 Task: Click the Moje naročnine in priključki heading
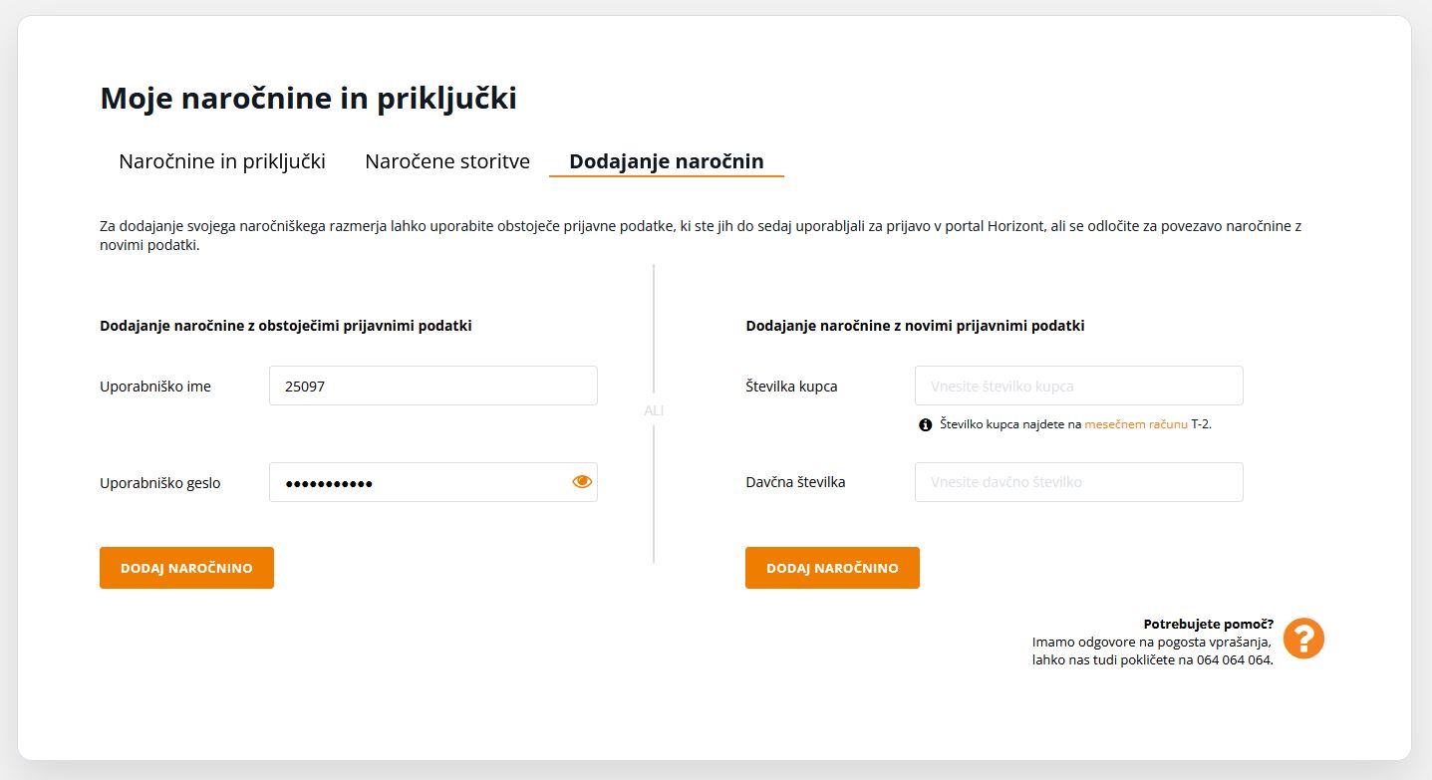coord(308,98)
